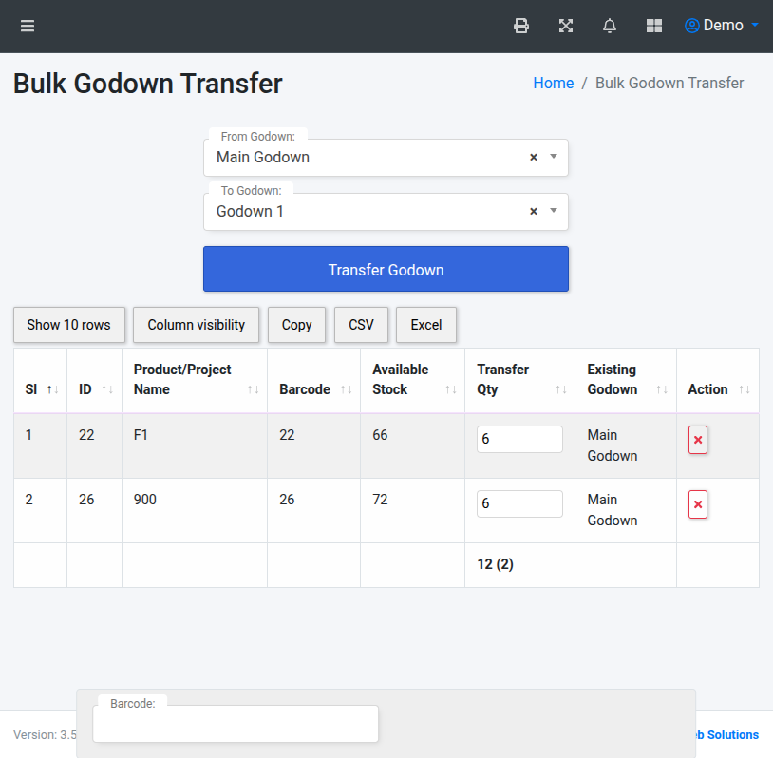Sort by the Available Stock column
Screen dimensions: 773x758
pos(404,380)
